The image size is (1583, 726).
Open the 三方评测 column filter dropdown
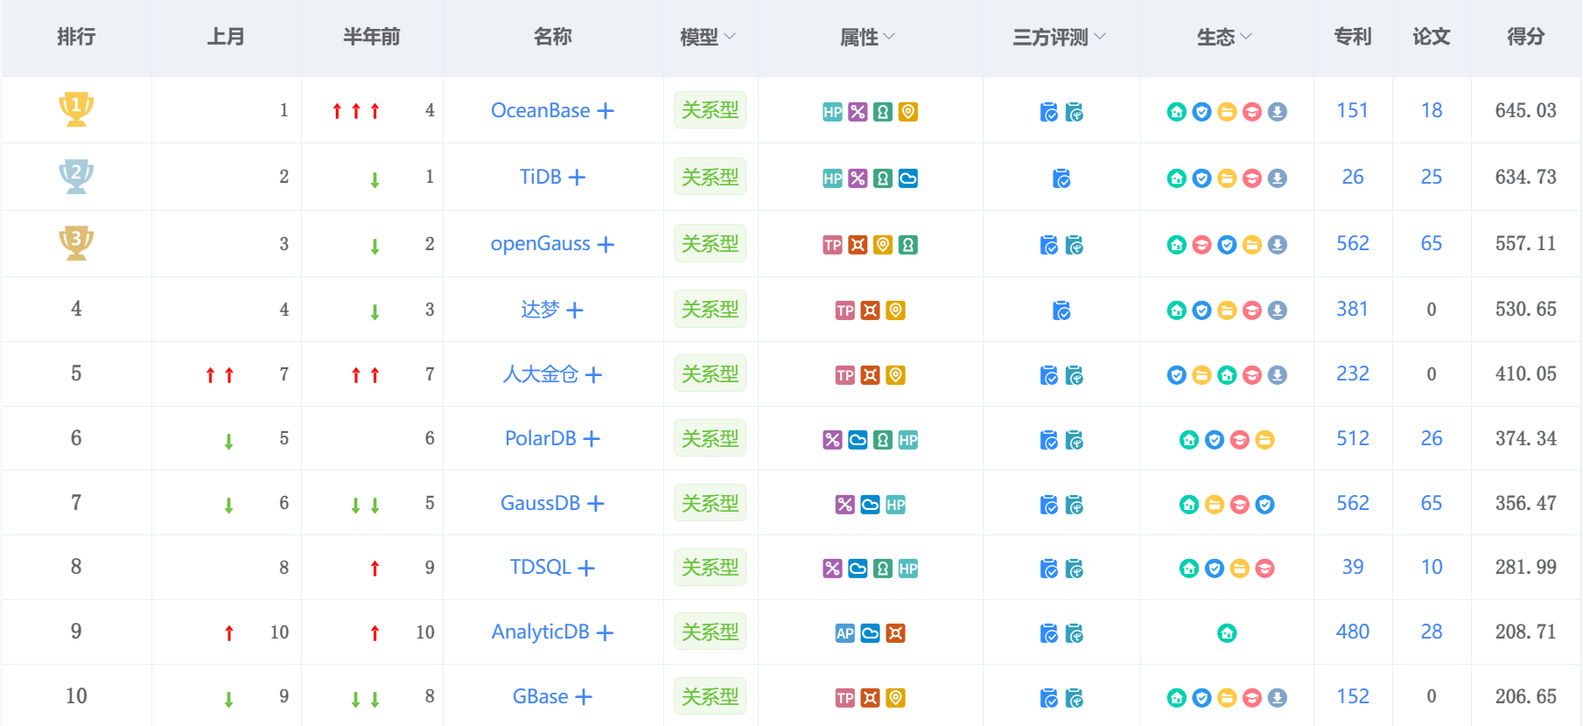[1100, 37]
